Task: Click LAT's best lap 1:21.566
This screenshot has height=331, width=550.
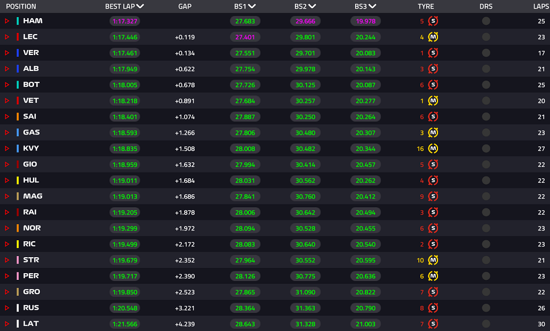Action: (125, 324)
